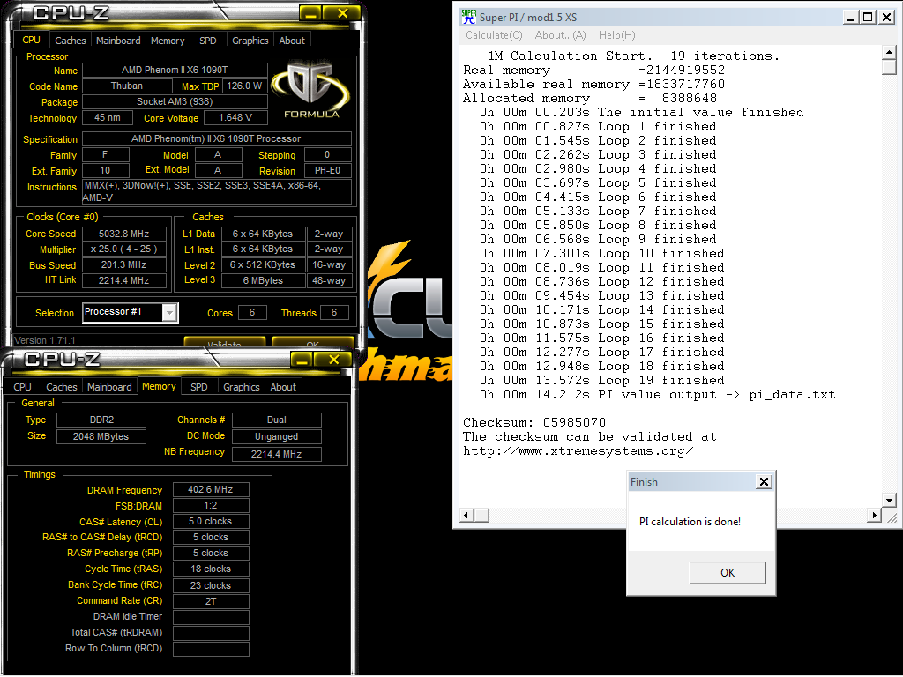Click the memory Size value 2048 MBytes
Image resolution: width=903 pixels, height=677 pixels.
[101, 436]
